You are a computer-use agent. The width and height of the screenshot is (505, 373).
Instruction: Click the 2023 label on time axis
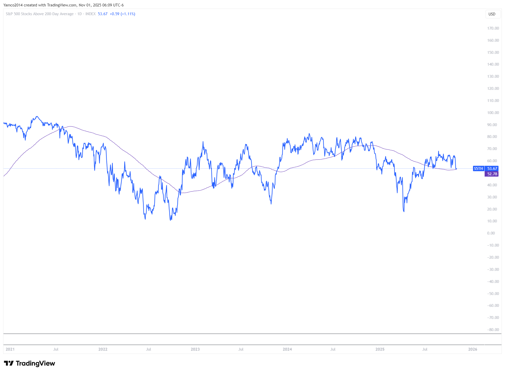(x=195, y=349)
